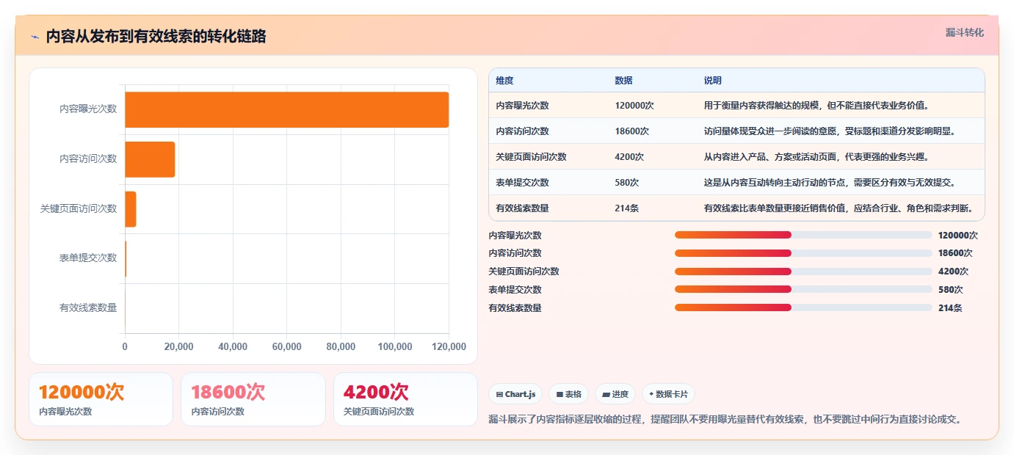Screen dimensions: 1014x455
Task: Click description starting 访问量体现受众
Action: [830, 131]
